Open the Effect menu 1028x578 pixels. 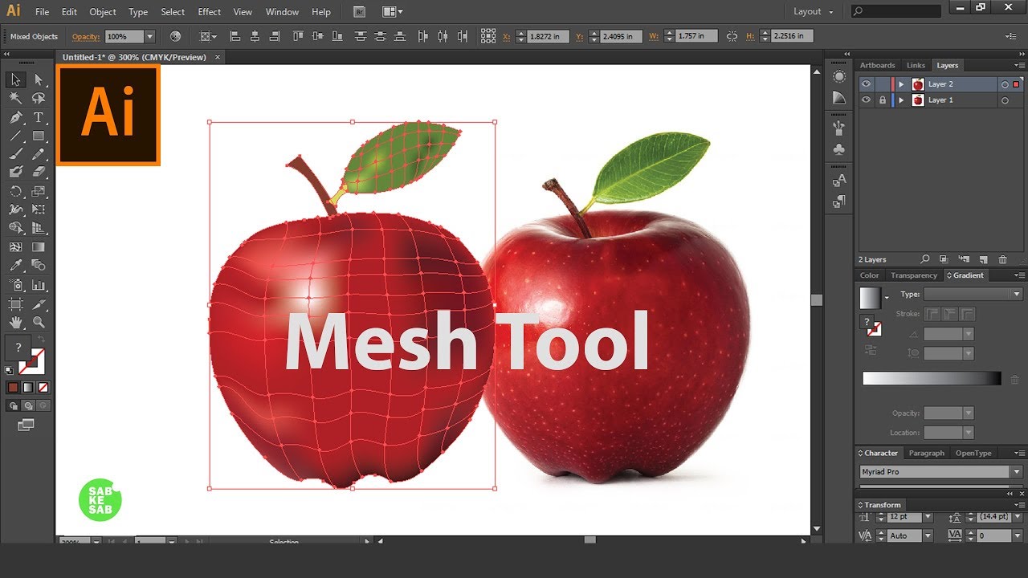[209, 12]
